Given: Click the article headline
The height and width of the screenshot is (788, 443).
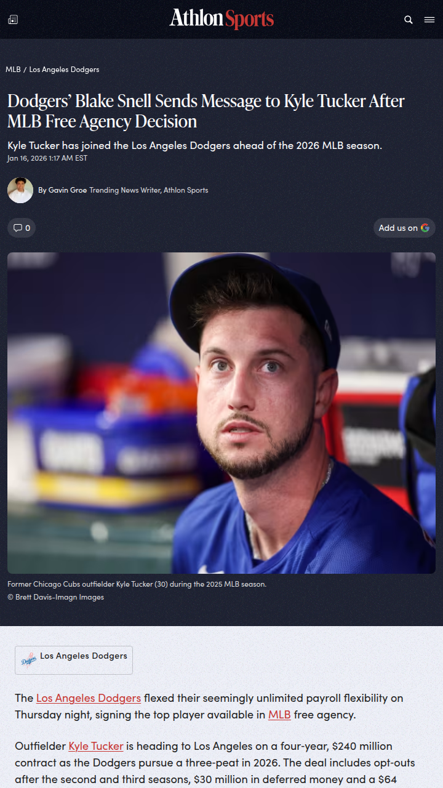Looking at the screenshot, I should pos(206,111).
